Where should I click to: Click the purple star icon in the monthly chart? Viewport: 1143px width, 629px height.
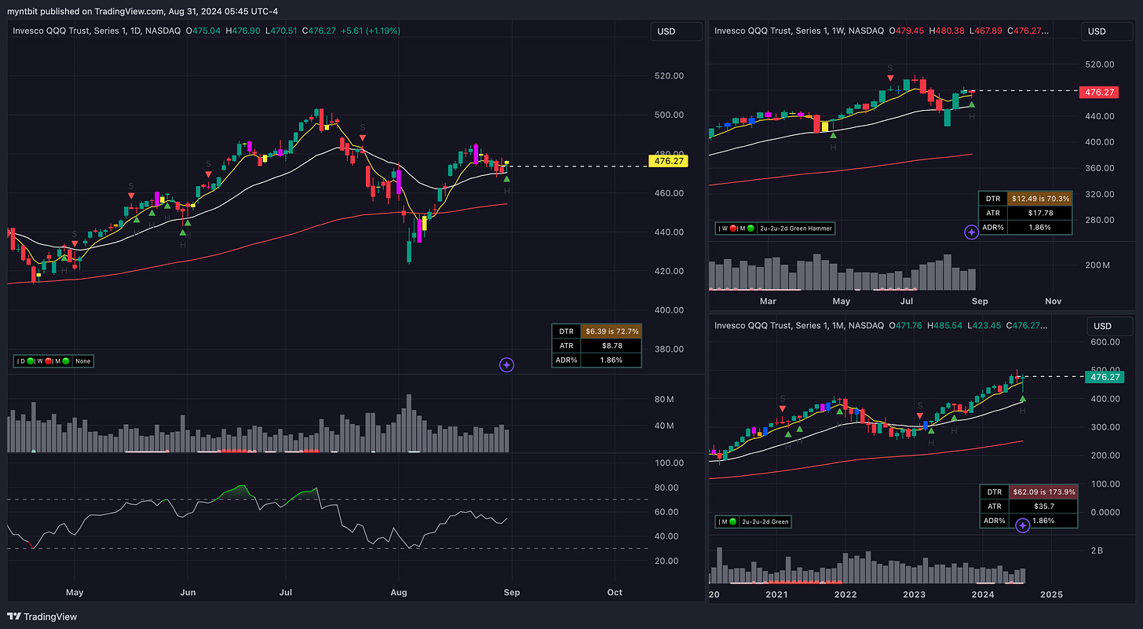click(x=1022, y=526)
